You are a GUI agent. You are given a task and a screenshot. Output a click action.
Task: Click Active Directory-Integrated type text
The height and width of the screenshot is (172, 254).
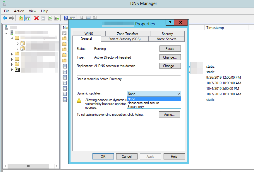[x=112, y=57]
